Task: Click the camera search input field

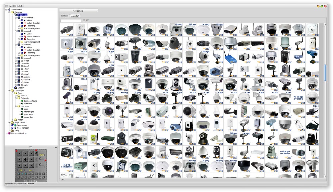Action: pyautogui.click(x=71, y=20)
